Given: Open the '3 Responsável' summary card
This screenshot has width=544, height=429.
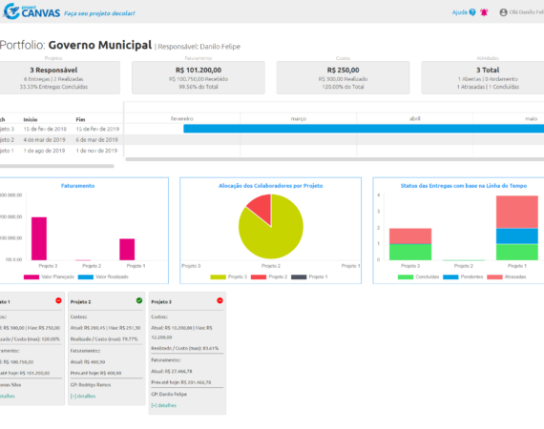Looking at the screenshot, I should pyautogui.click(x=59, y=77).
